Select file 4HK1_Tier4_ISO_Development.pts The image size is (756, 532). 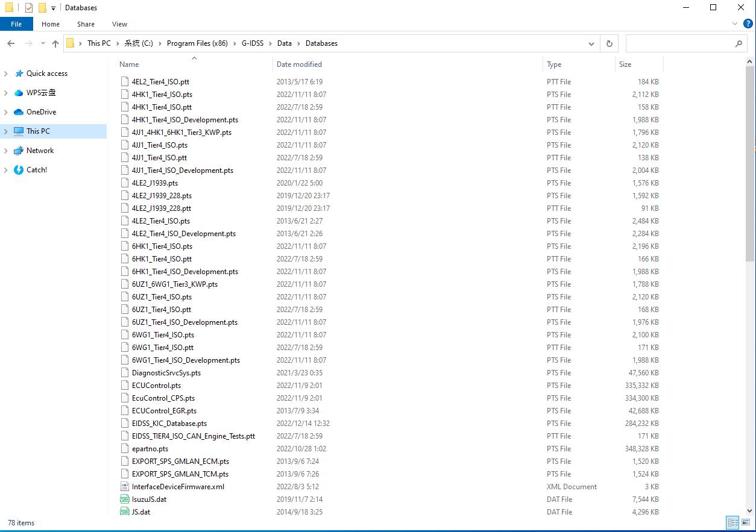(x=184, y=120)
